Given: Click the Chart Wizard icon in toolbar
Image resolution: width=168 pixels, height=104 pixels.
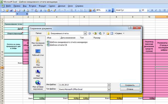Looking at the screenshot, I should point(90,10).
